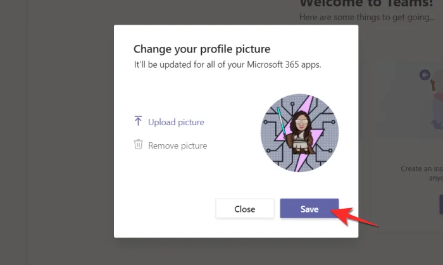Click the "Change your profile picture" heading
The height and width of the screenshot is (265, 443).
click(x=202, y=49)
